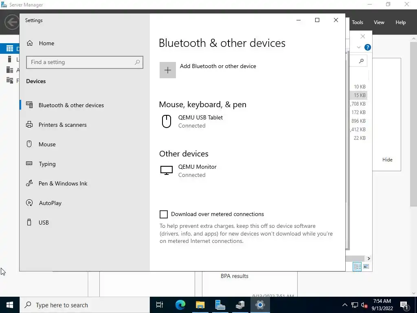Click the search icon in background window
The width and height of the screenshot is (417, 313).
pyautogui.click(x=361, y=61)
